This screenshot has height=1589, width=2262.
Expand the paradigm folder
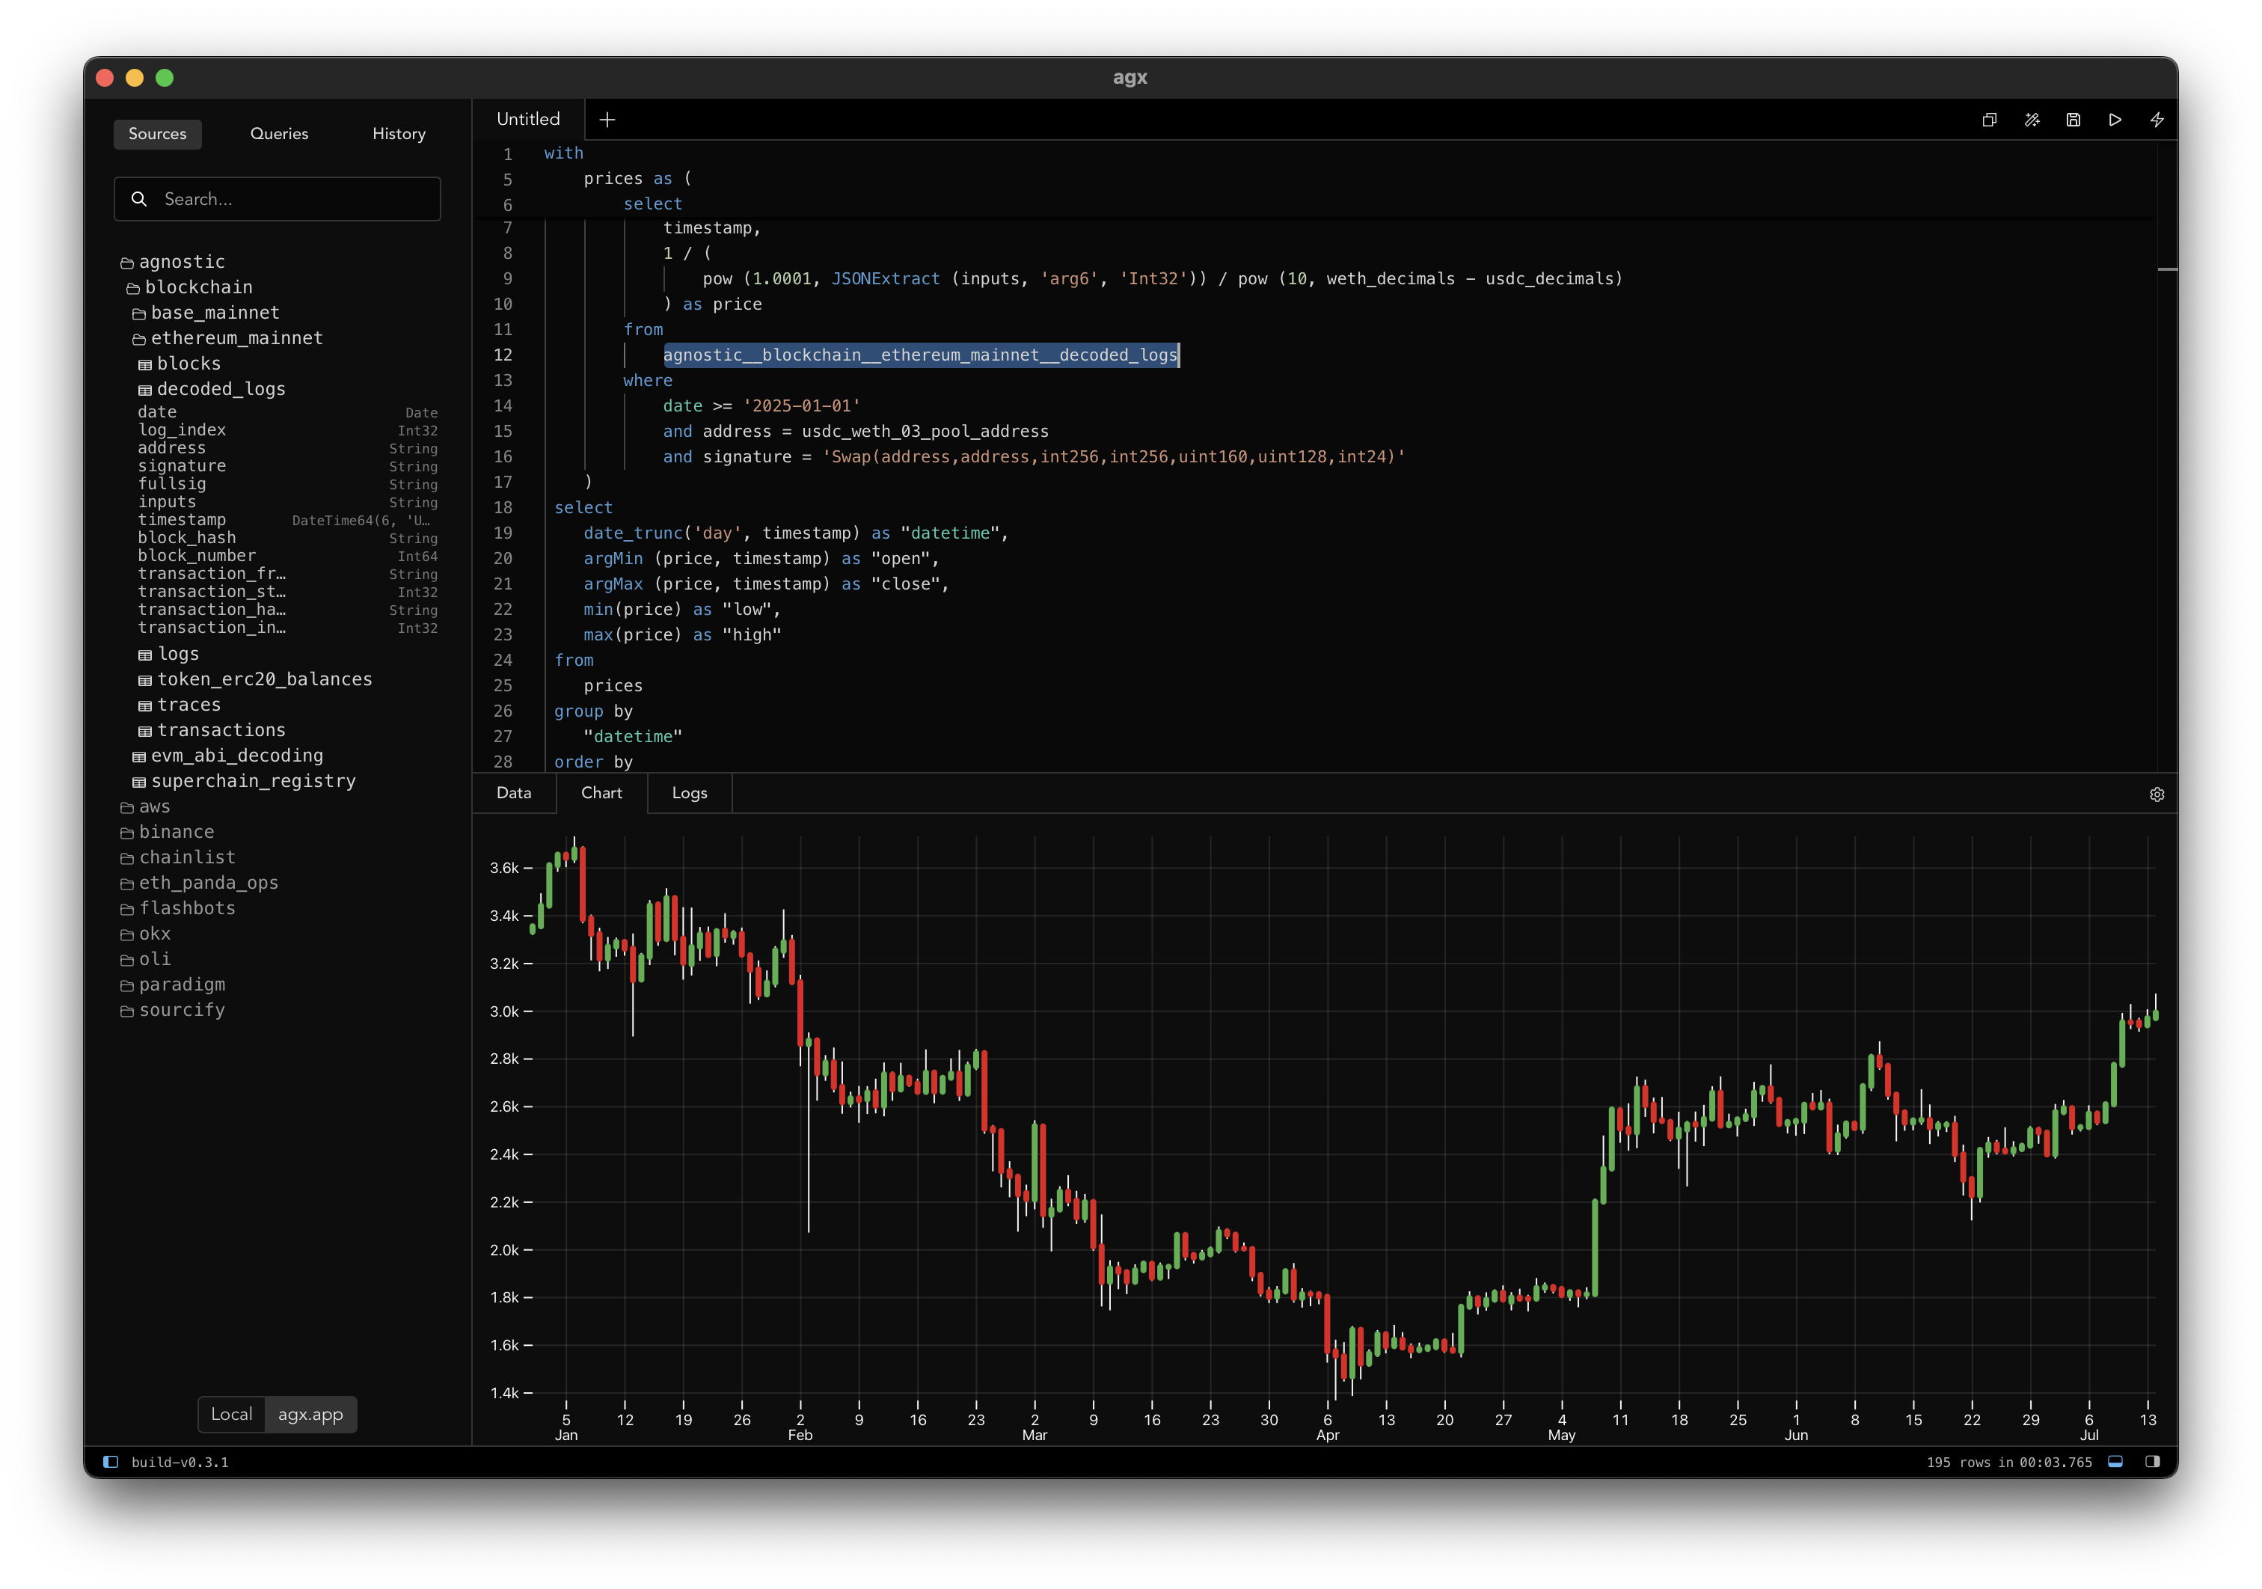pos(172,985)
